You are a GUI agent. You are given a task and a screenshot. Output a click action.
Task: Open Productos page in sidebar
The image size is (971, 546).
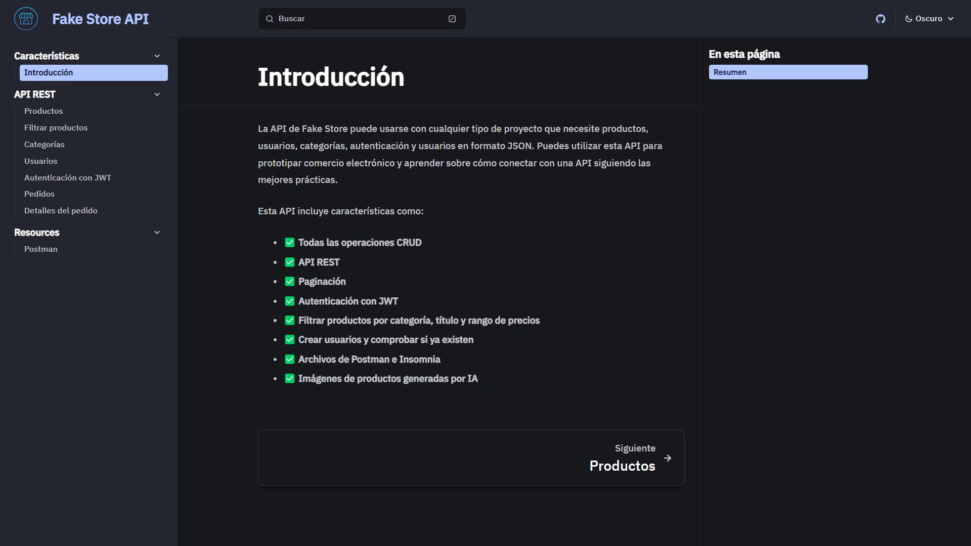click(43, 111)
